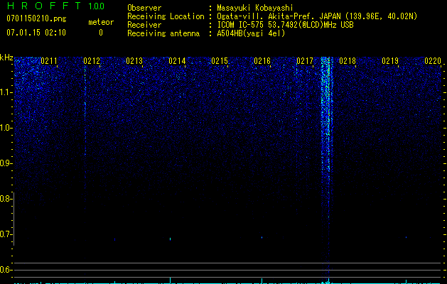
Task: Click the 1.1 kHz frequency label
Action: click(6, 92)
